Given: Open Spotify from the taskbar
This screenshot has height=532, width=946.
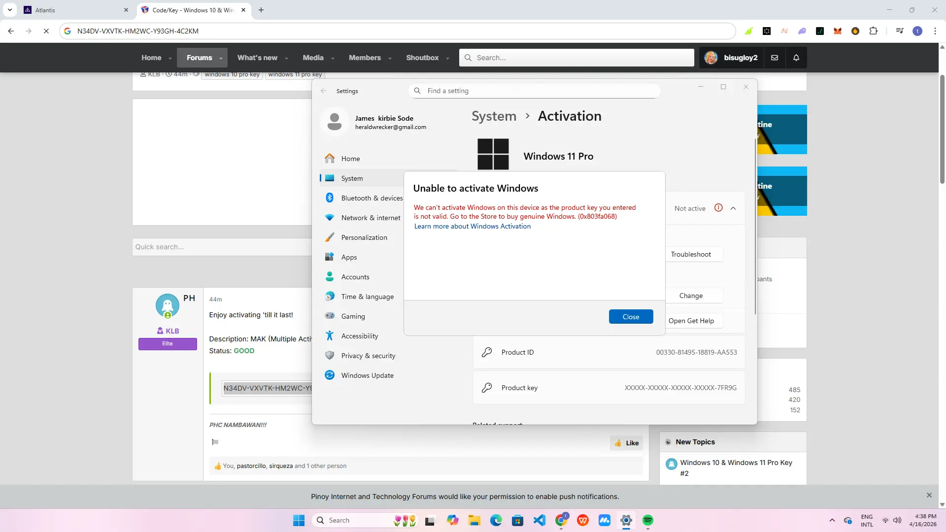Looking at the screenshot, I should coord(648,520).
